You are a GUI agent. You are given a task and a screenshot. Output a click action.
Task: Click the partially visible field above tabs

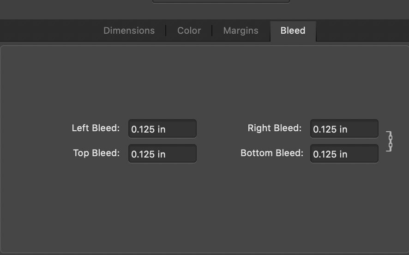click(221, 1)
